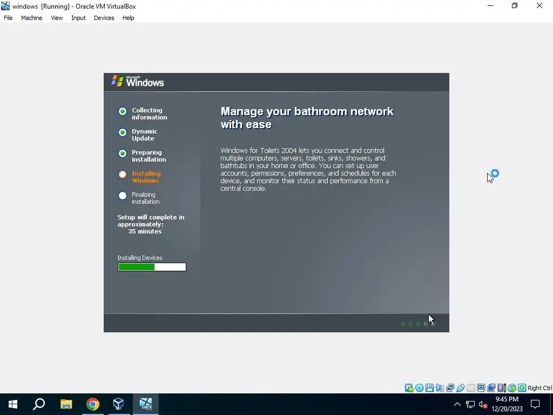Click the 'Manage your bathroom network' heading
553x415 pixels.
tap(307, 117)
